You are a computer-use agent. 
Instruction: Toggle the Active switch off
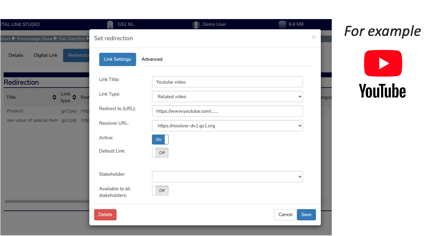coord(160,140)
